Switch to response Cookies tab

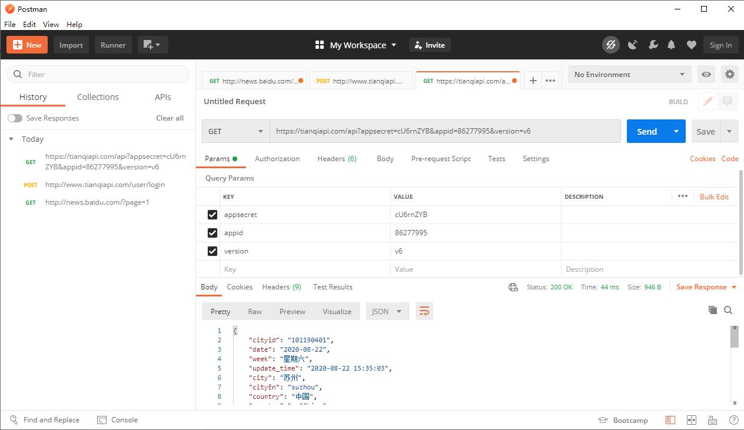click(240, 287)
